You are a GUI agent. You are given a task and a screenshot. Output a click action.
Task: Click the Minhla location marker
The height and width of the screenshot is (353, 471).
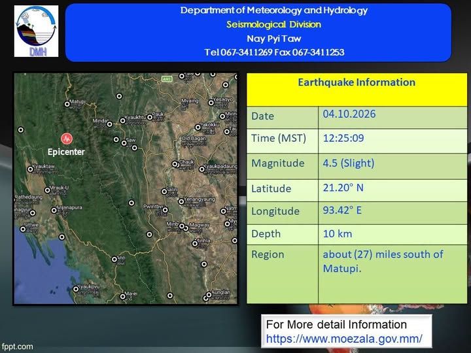[x=195, y=243]
